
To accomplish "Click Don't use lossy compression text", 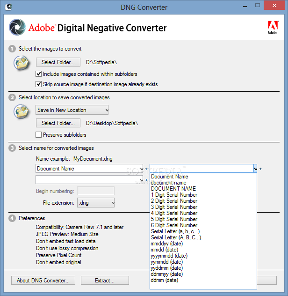I will (67, 248).
